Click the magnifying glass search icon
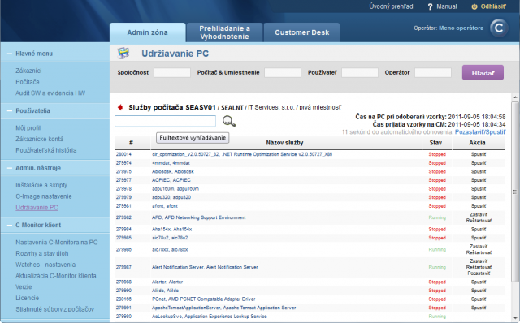520x323 pixels. pos(229,121)
